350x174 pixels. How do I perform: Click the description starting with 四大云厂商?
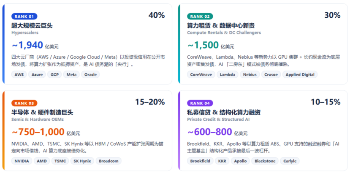pos(88,61)
